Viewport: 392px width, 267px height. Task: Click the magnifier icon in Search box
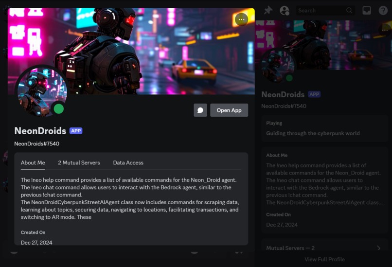click(x=349, y=11)
